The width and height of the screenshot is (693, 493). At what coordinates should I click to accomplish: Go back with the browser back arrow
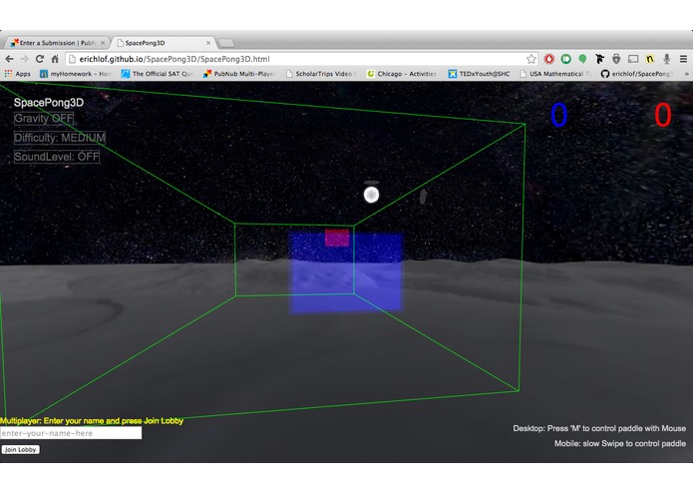[x=9, y=59]
